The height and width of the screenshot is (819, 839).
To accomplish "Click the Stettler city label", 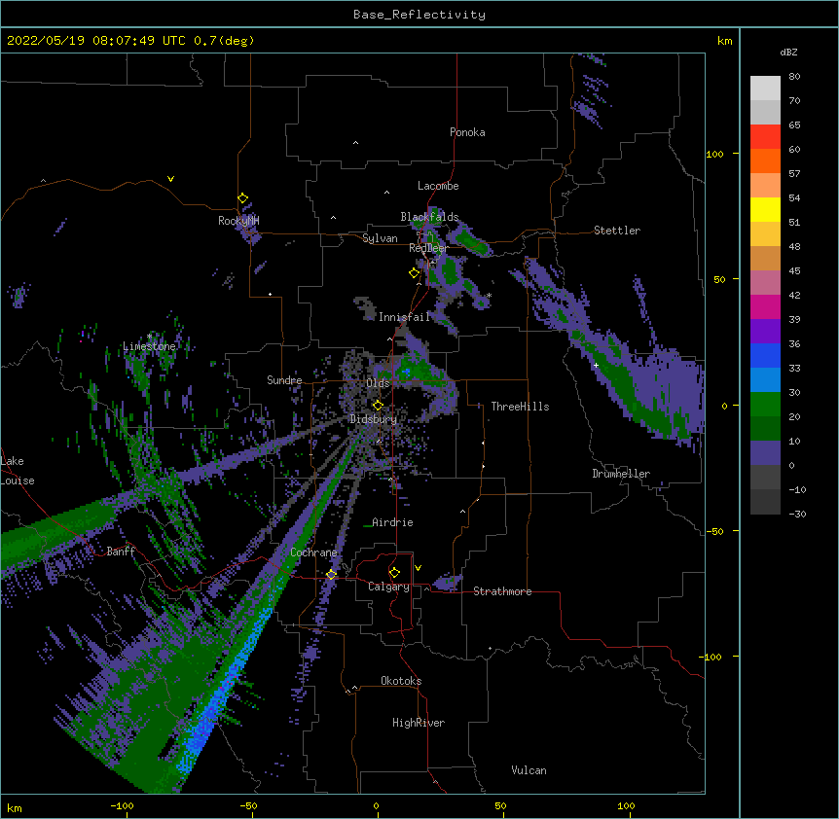I will pos(617,231).
